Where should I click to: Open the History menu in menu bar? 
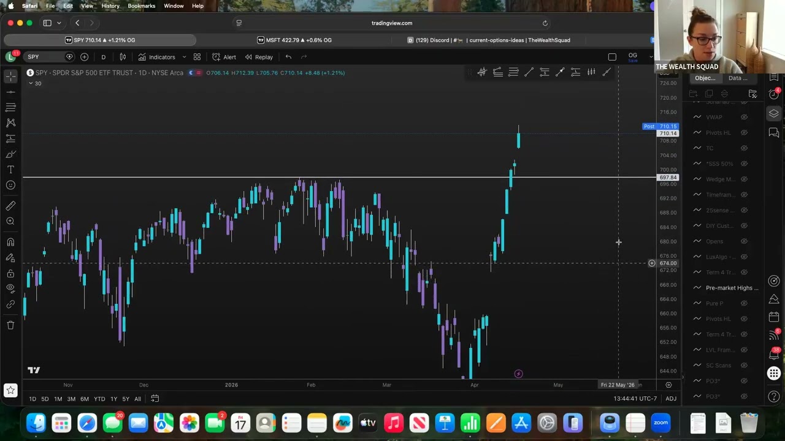[x=110, y=6]
